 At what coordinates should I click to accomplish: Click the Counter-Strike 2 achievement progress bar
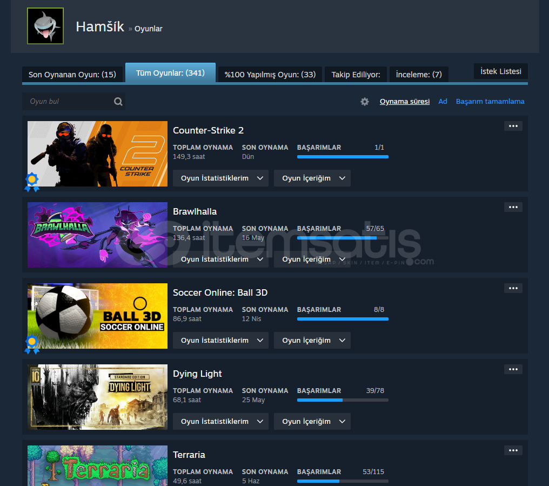(343, 157)
